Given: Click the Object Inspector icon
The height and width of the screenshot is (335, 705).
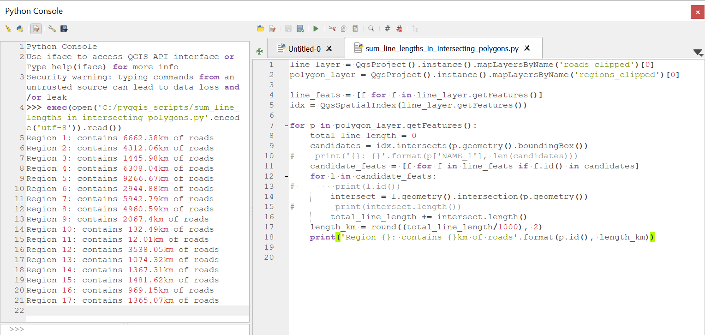Looking at the screenshot, I should tap(415, 29).
